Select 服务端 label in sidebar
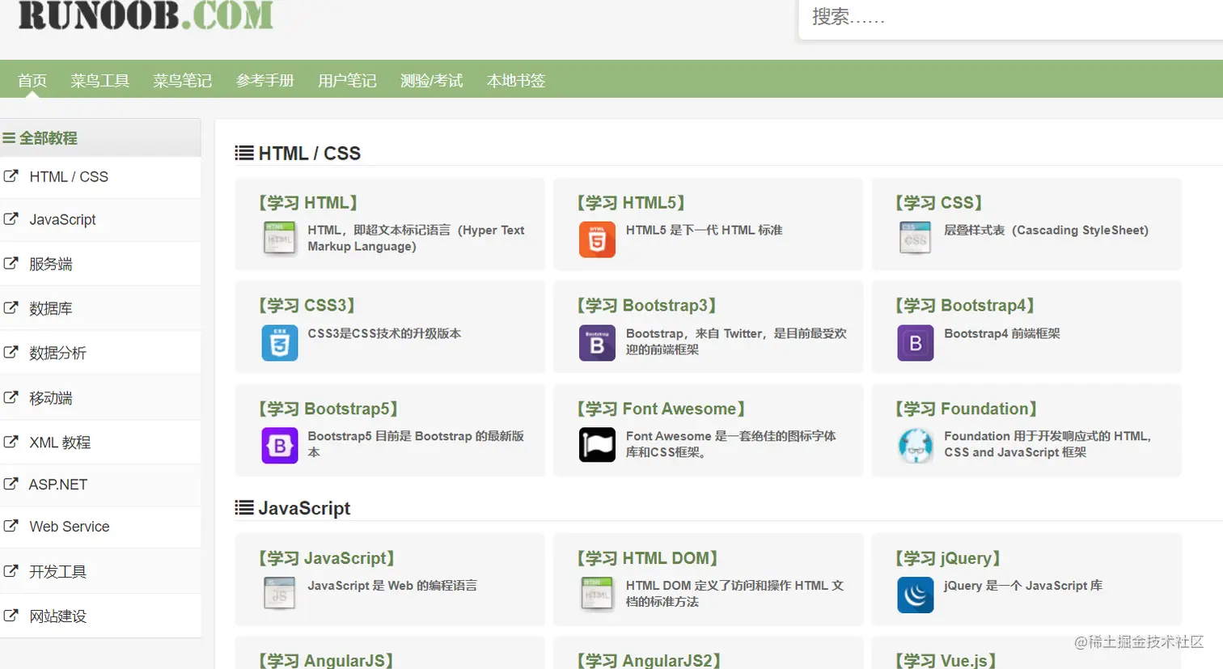The image size is (1223, 669). pos(51,264)
